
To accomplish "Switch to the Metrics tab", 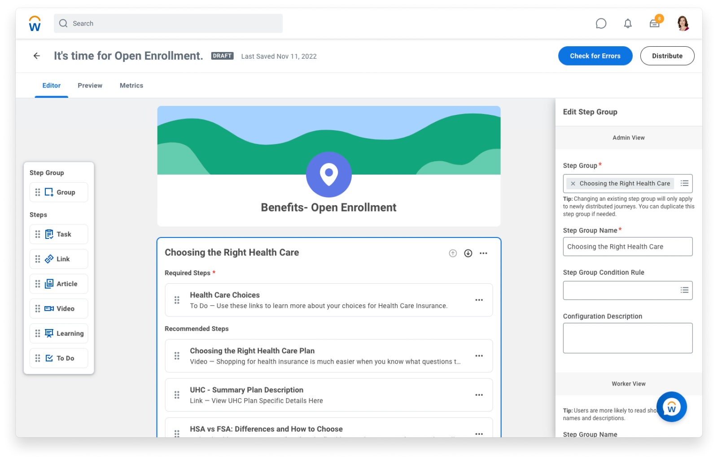I will pyautogui.click(x=131, y=86).
